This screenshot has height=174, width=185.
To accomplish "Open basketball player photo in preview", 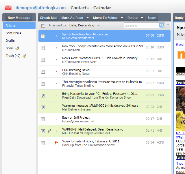I will [180, 108].
